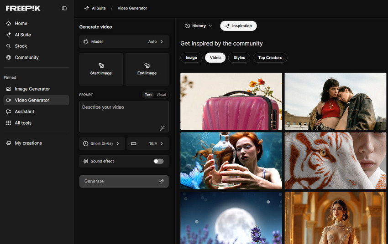Select the Styles filter tab
This screenshot has width=388, height=244.
coord(239,57)
